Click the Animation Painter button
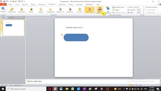This screenshot has height=91, width=161. 119,12
